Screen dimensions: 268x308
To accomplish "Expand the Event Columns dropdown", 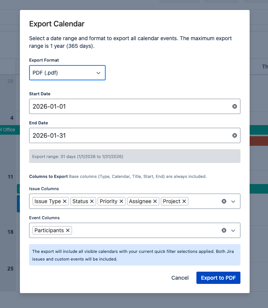I will pos(233,230).
